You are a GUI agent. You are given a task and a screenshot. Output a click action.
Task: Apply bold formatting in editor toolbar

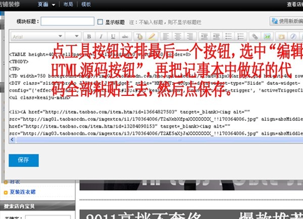click(88, 37)
